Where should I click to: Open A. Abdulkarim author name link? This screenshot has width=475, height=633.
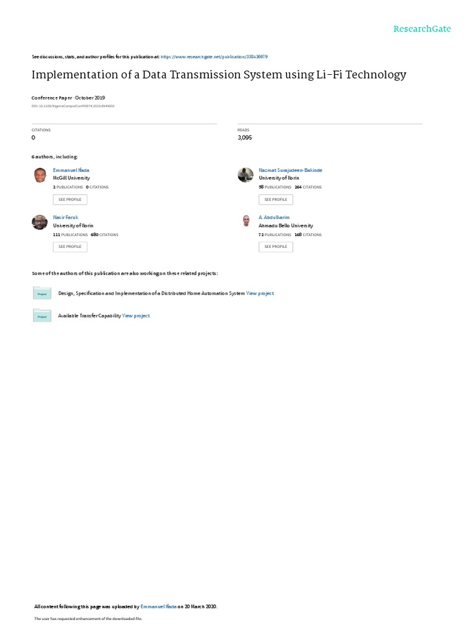[274, 217]
